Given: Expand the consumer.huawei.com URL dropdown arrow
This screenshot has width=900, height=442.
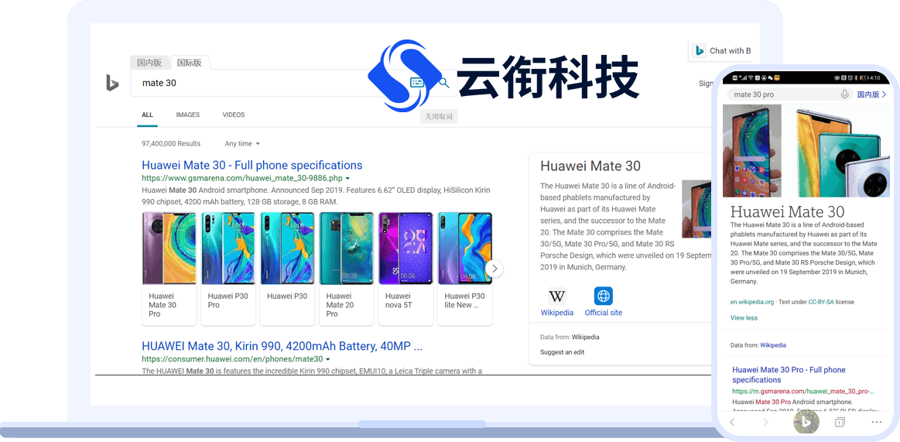Looking at the screenshot, I should [328, 359].
